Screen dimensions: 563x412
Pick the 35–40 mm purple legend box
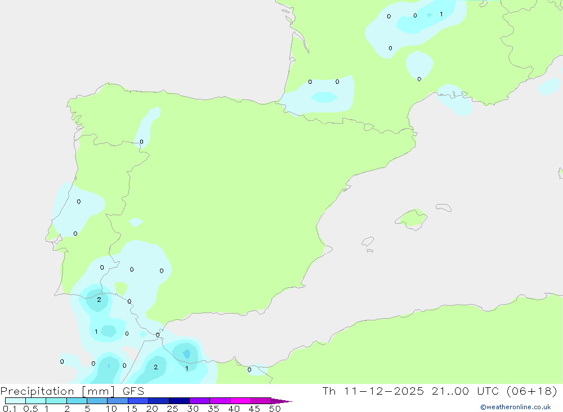click(220, 401)
